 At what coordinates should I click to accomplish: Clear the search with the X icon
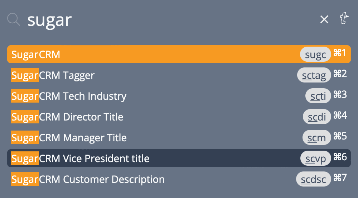pyautogui.click(x=324, y=19)
